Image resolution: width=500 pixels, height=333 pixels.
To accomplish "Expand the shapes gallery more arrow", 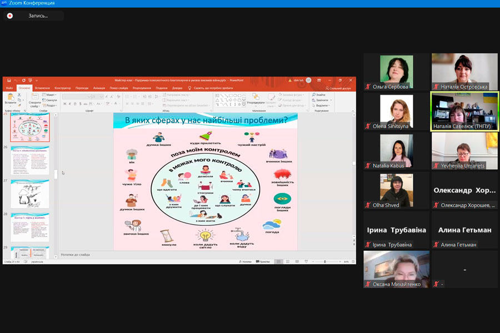I will pyautogui.click(x=244, y=104).
